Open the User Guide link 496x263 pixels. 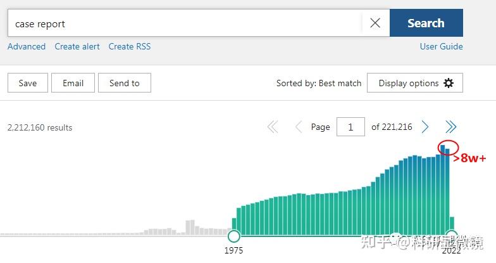click(441, 46)
